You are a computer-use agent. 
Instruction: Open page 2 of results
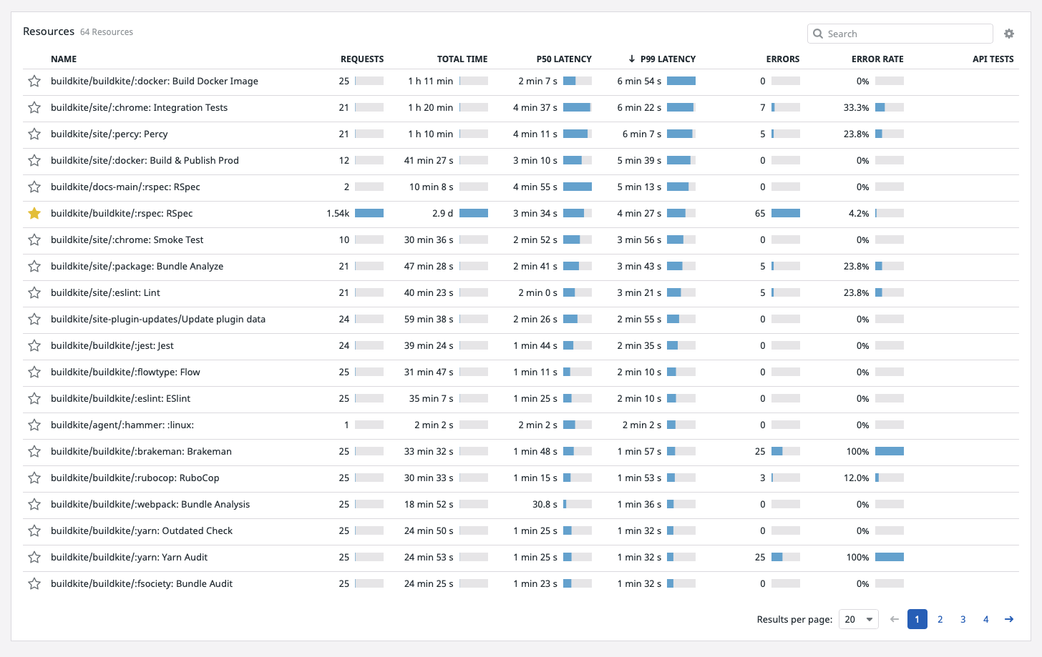[940, 619]
